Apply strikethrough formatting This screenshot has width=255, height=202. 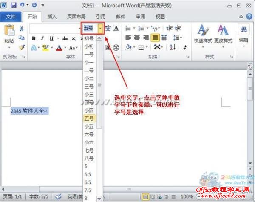tap(65, 38)
